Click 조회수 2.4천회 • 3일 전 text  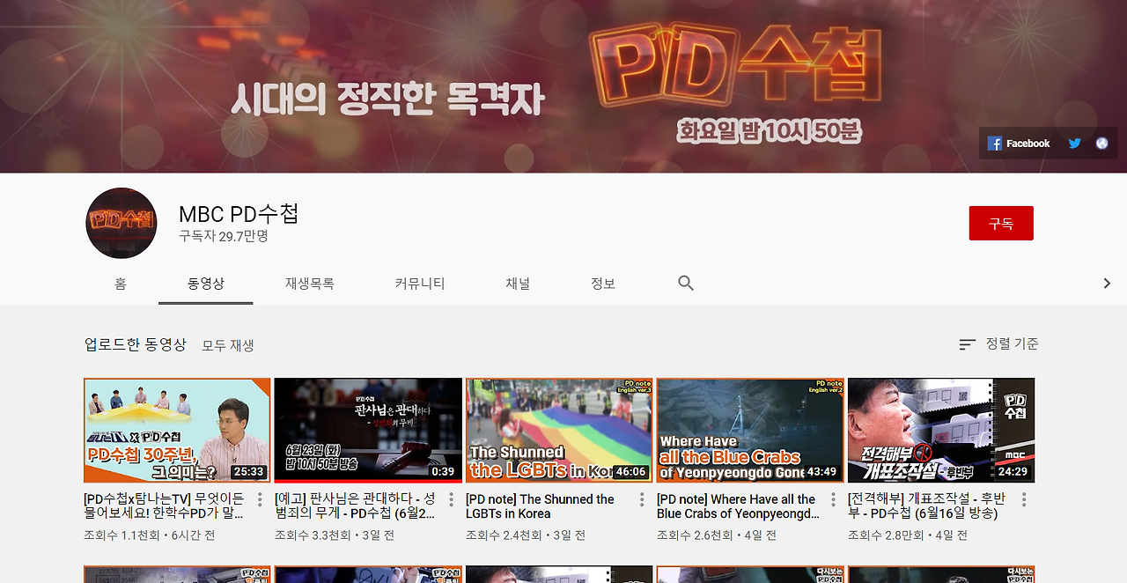pyautogui.click(x=526, y=535)
